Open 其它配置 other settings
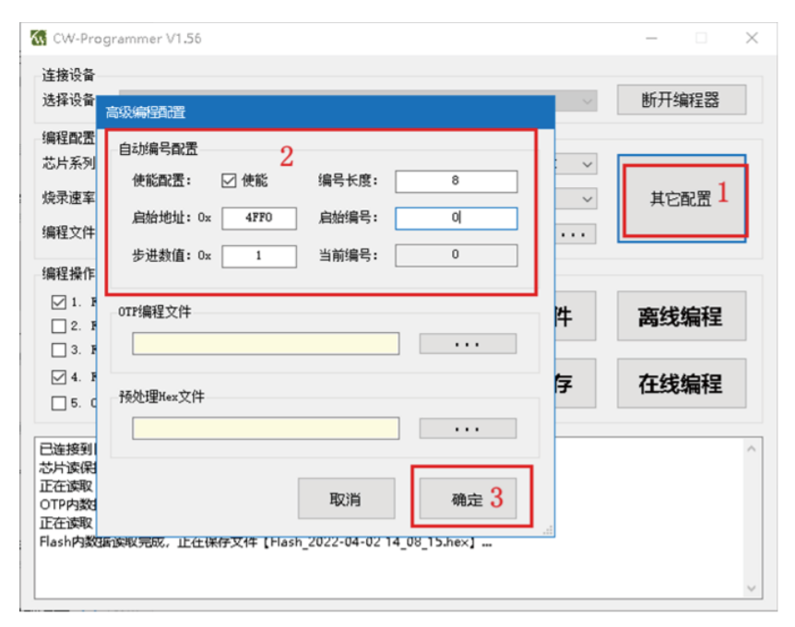 click(682, 198)
